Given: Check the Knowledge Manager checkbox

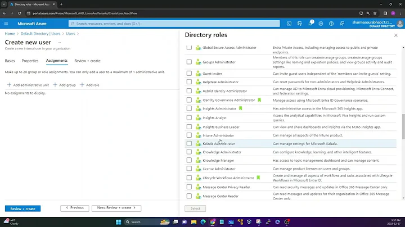Looking at the screenshot, I should click(x=189, y=160).
